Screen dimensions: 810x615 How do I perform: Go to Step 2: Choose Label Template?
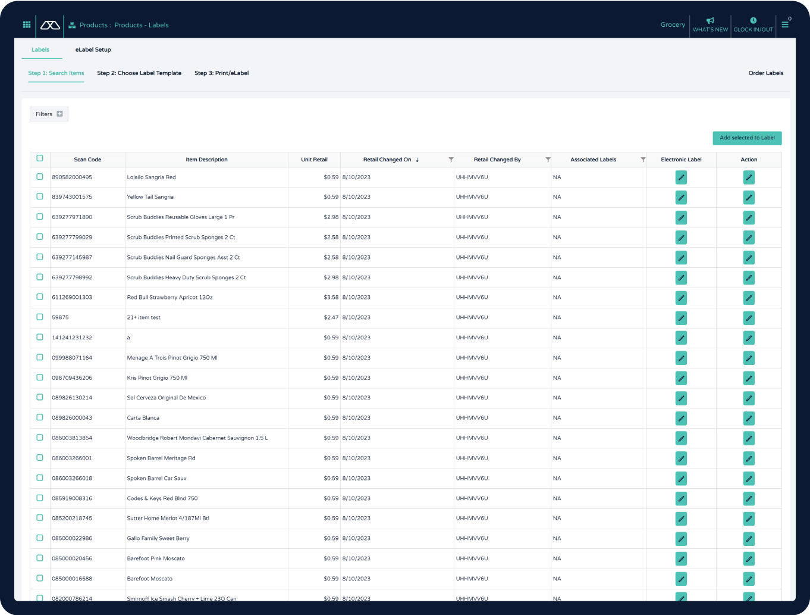pos(139,73)
